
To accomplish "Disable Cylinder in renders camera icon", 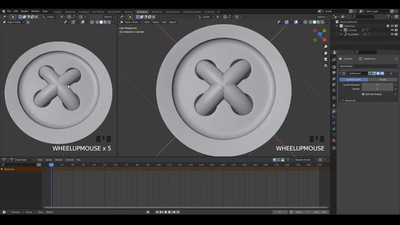I will 396,30.
